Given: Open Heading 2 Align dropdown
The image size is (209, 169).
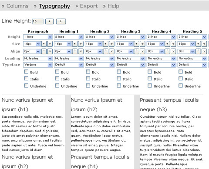Looking at the screenshot, I should point(94,51).
